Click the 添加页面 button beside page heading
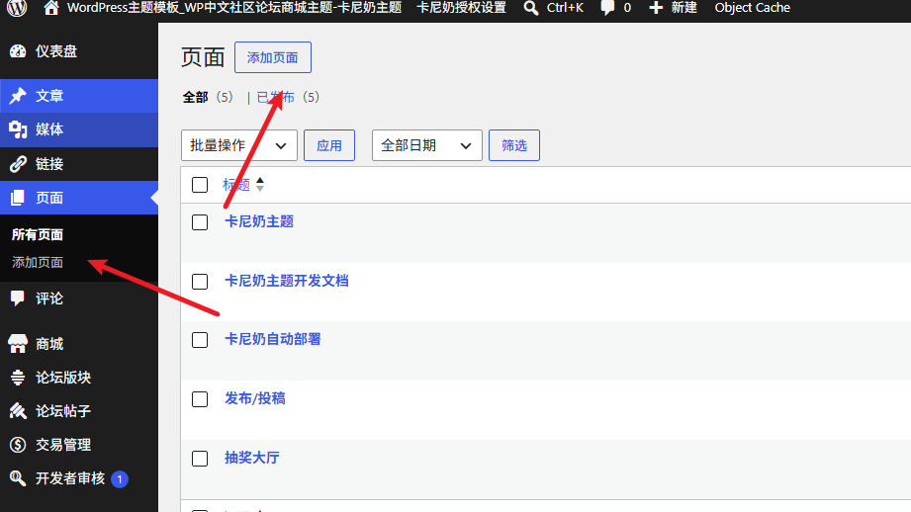Image resolution: width=911 pixels, height=512 pixels. coord(272,57)
